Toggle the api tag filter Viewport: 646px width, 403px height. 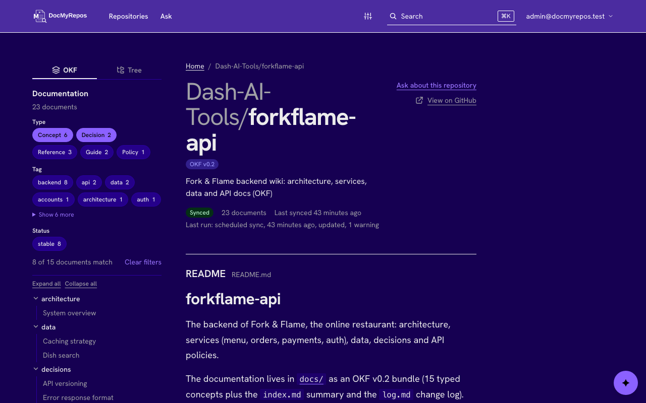[x=89, y=182]
